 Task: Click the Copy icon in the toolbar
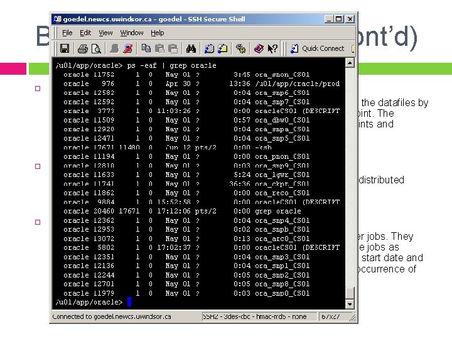point(146,48)
